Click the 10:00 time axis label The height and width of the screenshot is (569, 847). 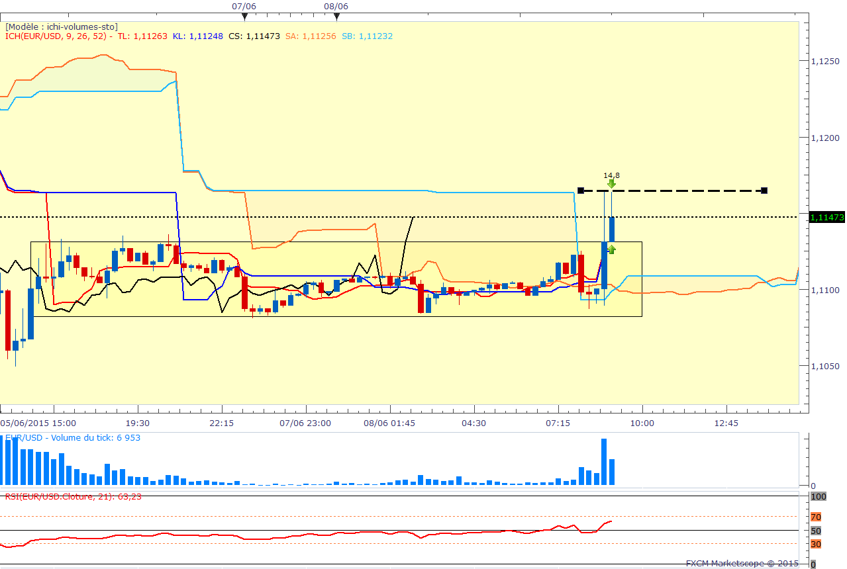click(x=642, y=423)
